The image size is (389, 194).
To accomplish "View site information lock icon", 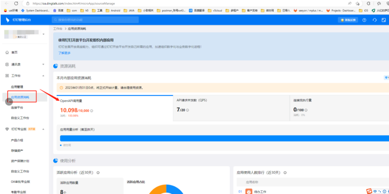I will (x=28, y=4).
